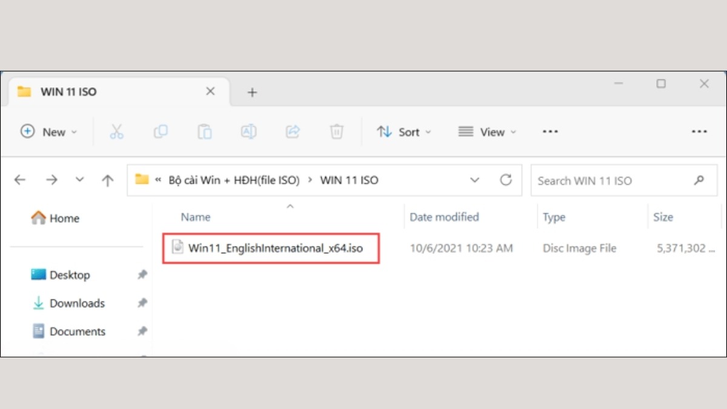Click the Paste clipboard icon

[x=205, y=131]
